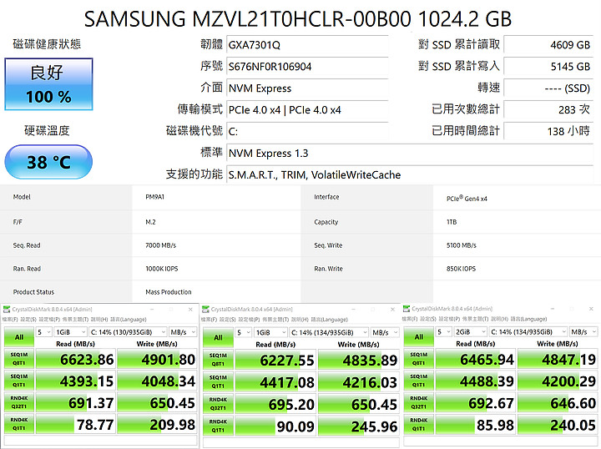601x449 pixels.
Task: Click transfer mode field PCIe 4.0 x4
Action: coord(307,110)
